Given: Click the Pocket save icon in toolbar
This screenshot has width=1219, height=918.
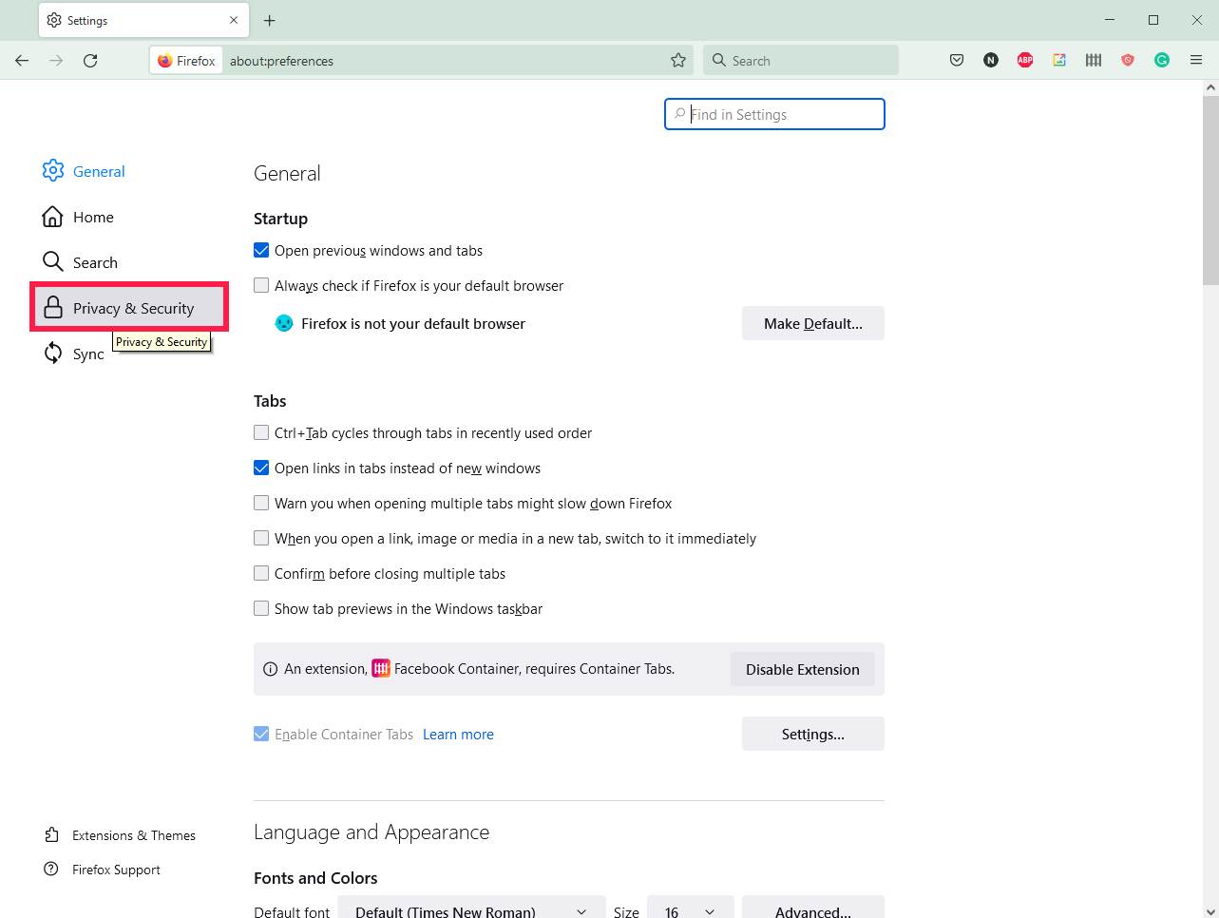Looking at the screenshot, I should click(x=957, y=60).
